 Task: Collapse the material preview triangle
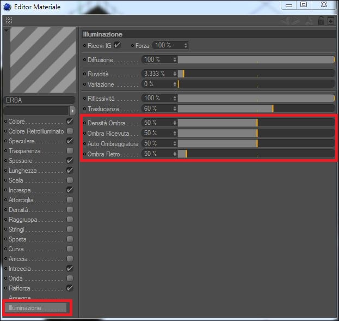click(7, 31)
